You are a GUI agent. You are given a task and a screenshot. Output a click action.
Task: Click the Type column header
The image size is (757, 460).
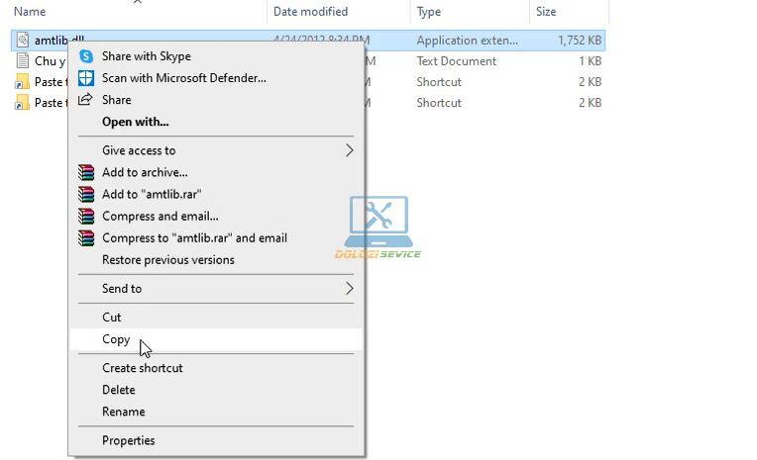(x=429, y=12)
